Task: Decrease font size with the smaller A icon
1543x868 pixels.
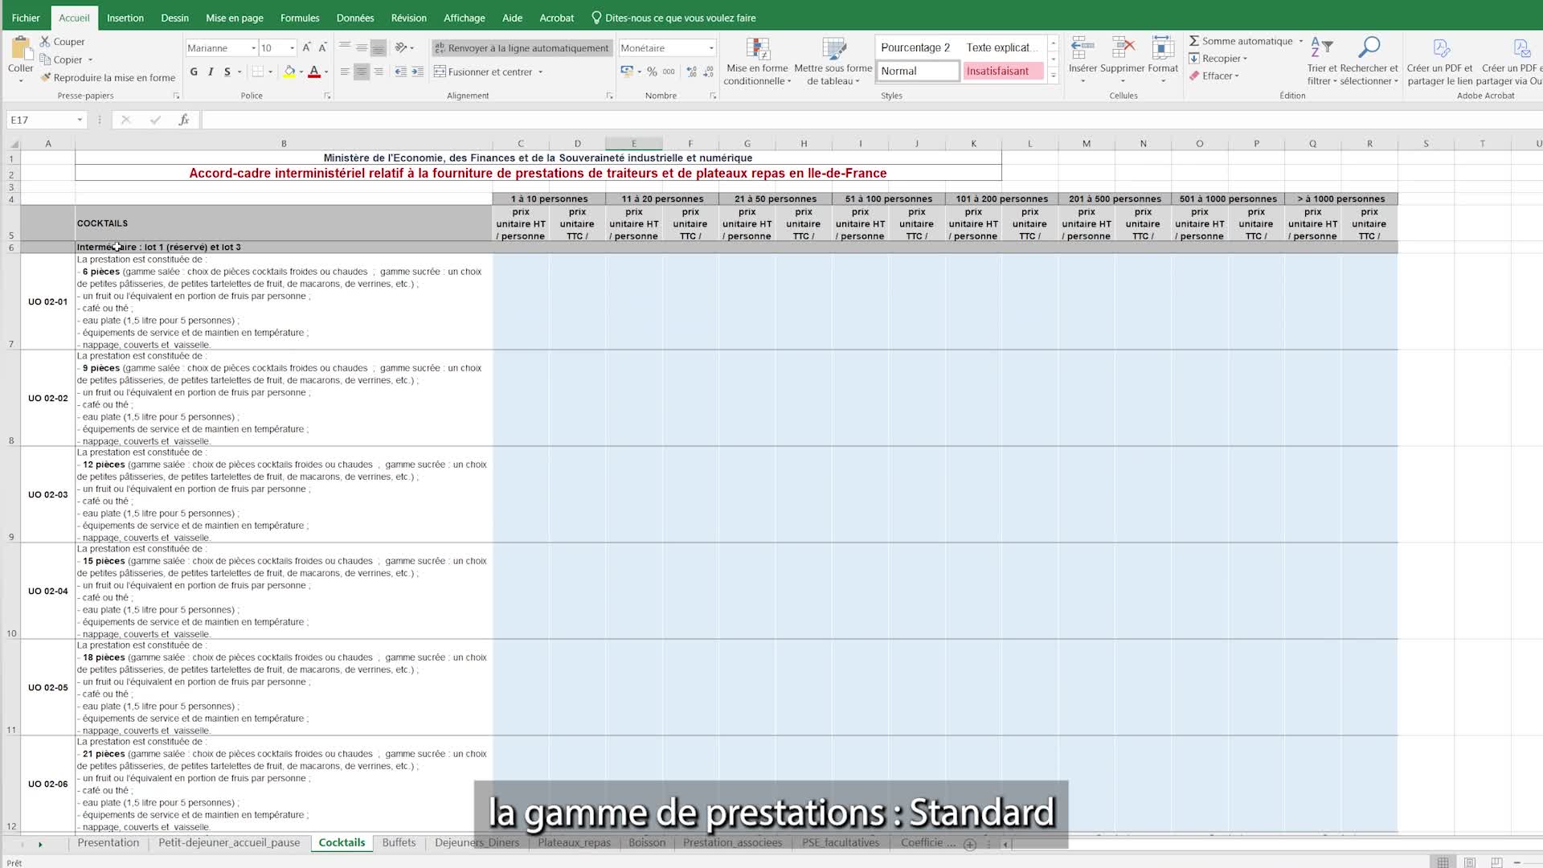Action: point(322,48)
